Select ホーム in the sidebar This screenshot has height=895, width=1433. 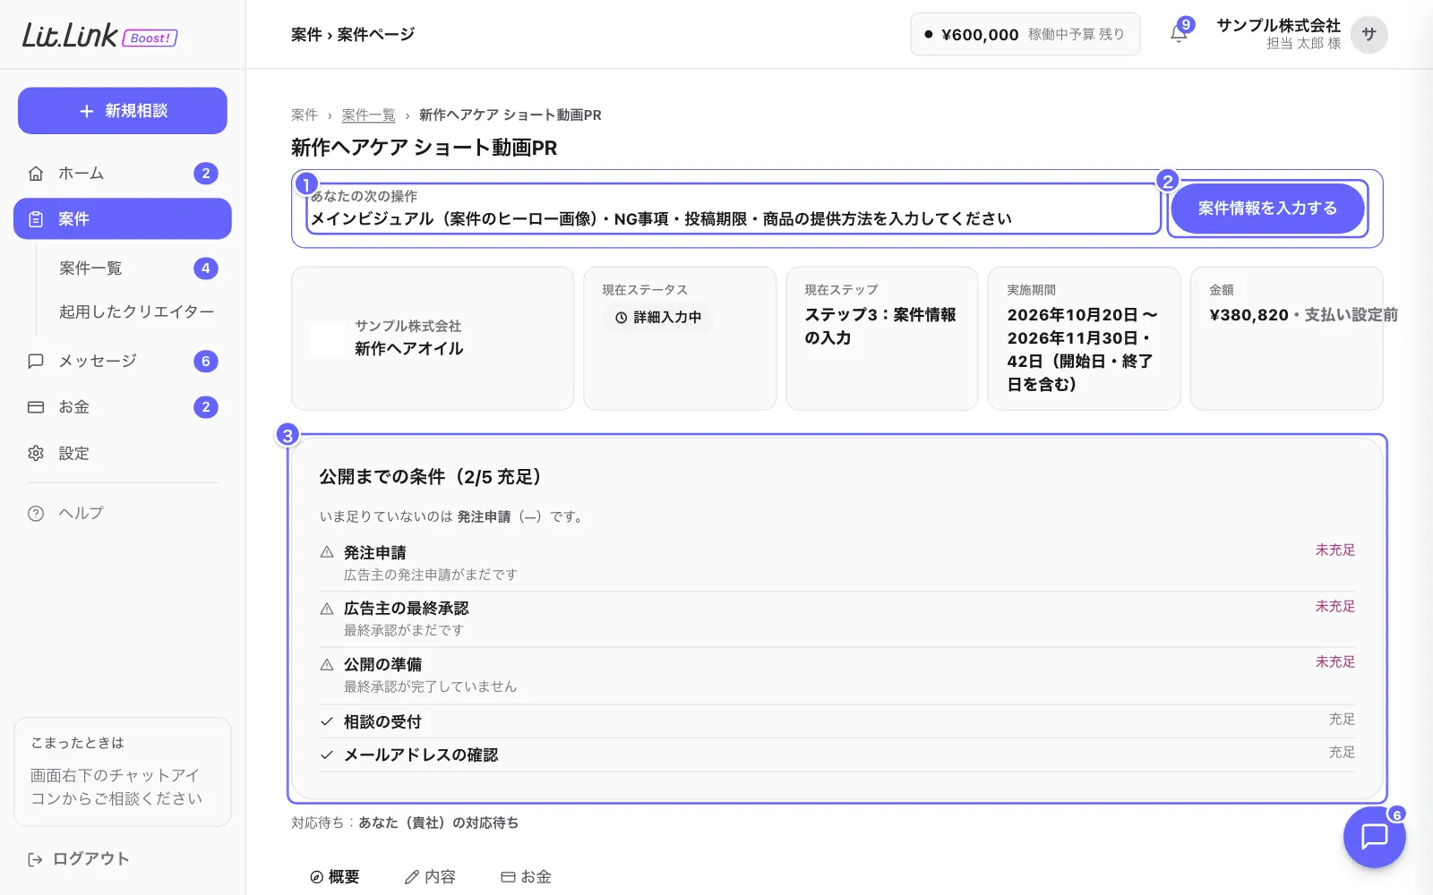pos(123,174)
